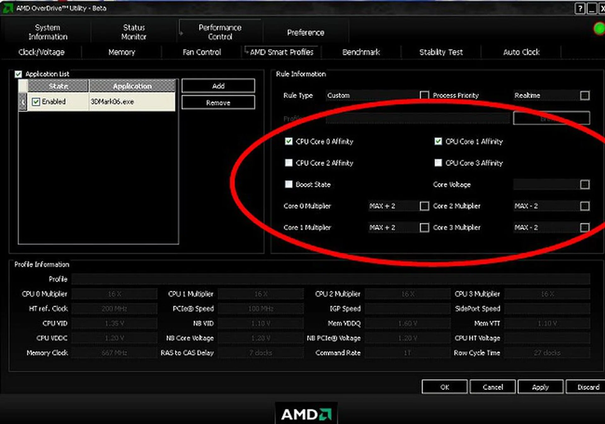Disable CPU Core 1 Affinity

(438, 141)
